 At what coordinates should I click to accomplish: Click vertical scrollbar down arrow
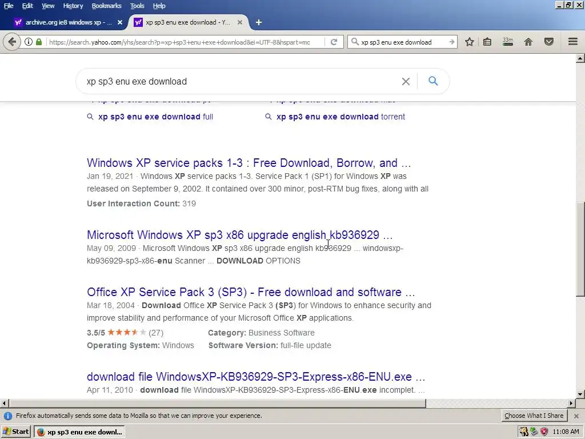(x=580, y=394)
